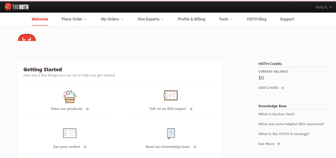Click See your orders link
Image resolution: width=336 pixels, height=158 pixels.
(x=67, y=147)
